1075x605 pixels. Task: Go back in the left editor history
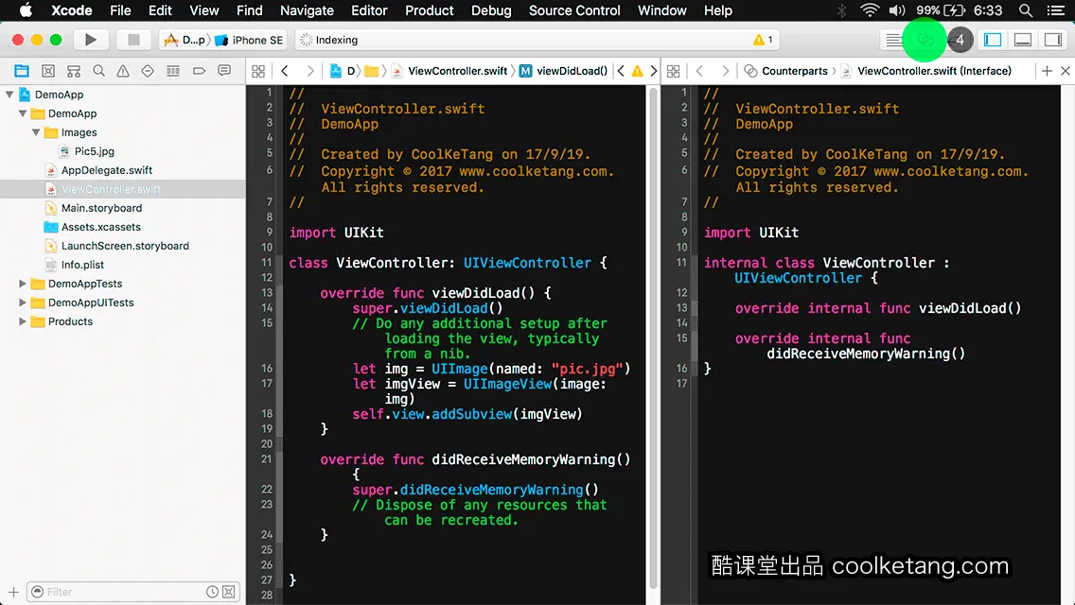pos(285,71)
